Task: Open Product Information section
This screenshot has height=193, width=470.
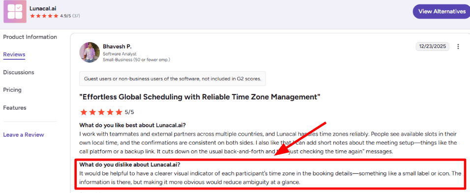Action: click(x=30, y=37)
